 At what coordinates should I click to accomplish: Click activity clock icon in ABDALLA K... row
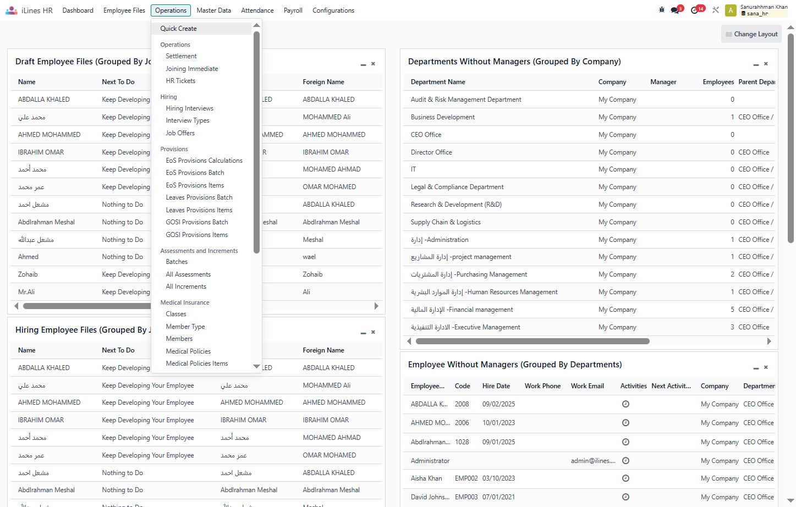[625, 404]
